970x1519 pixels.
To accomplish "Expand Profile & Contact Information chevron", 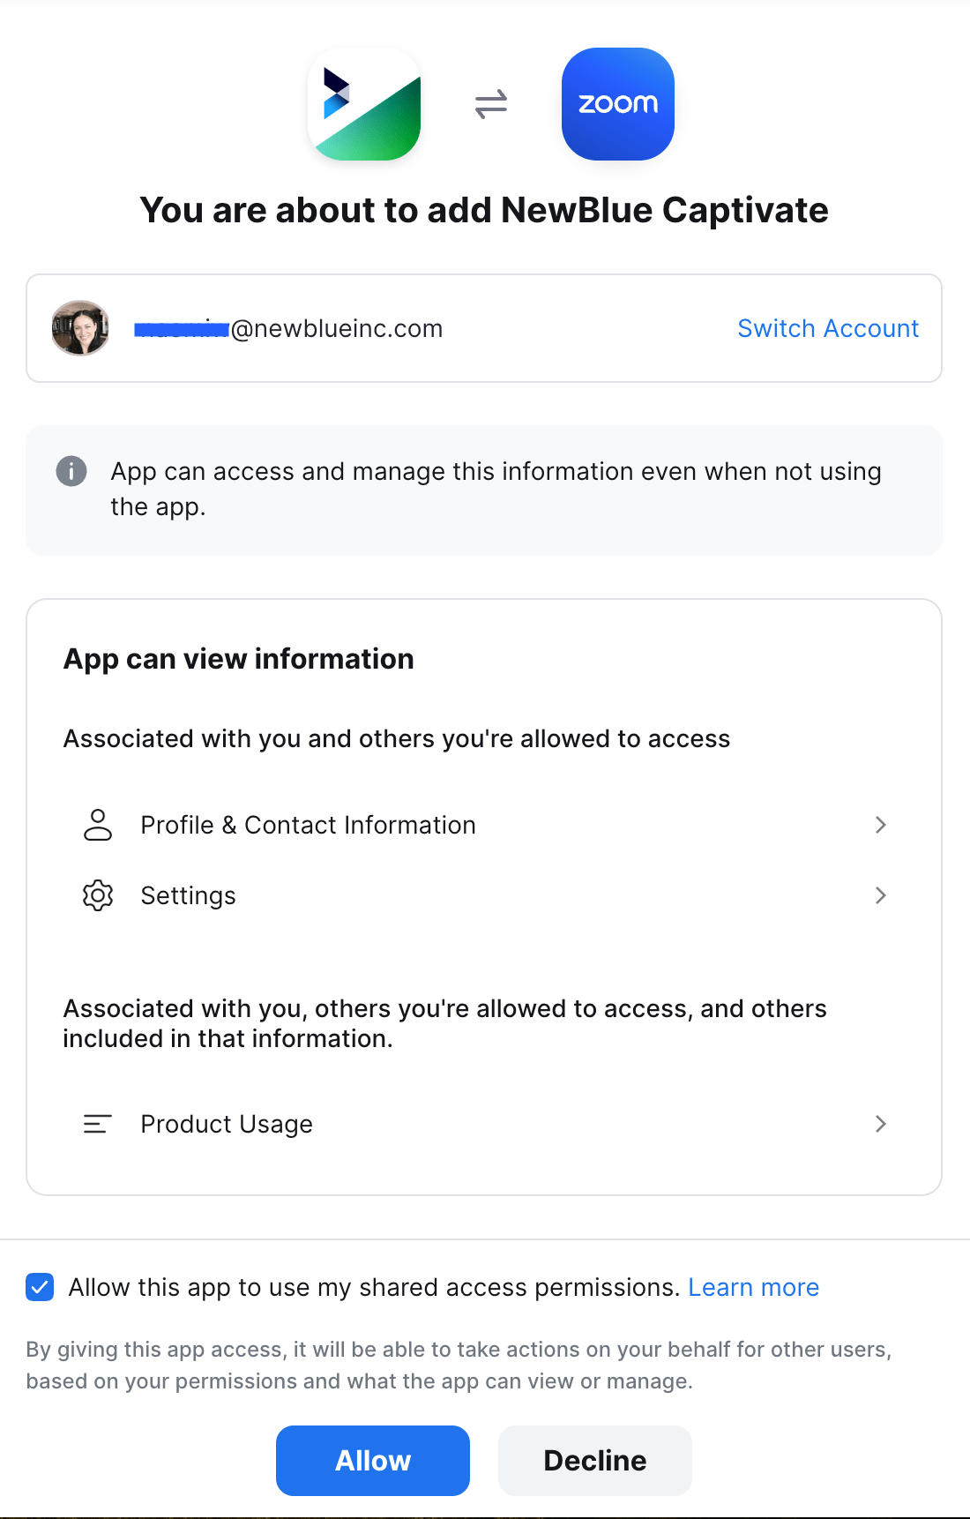I will pyautogui.click(x=880, y=825).
